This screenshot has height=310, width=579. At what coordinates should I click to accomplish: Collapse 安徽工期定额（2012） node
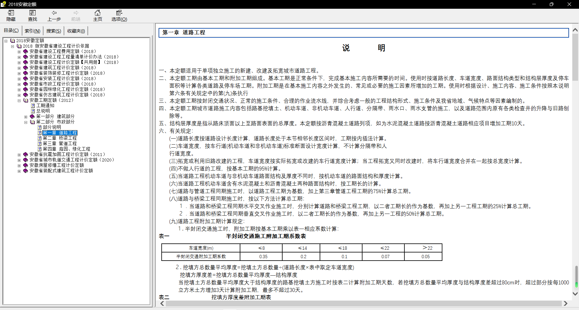click(19, 100)
